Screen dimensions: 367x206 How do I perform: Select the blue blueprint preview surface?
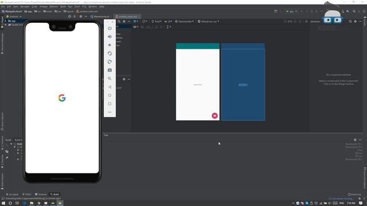pos(243,82)
